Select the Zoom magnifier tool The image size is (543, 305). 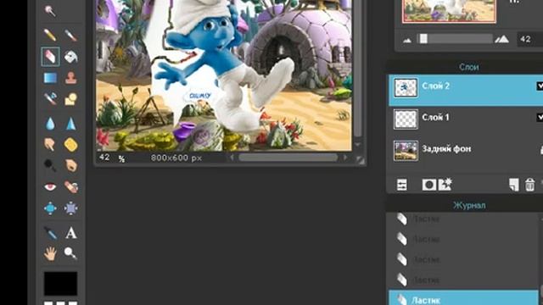click(x=70, y=253)
